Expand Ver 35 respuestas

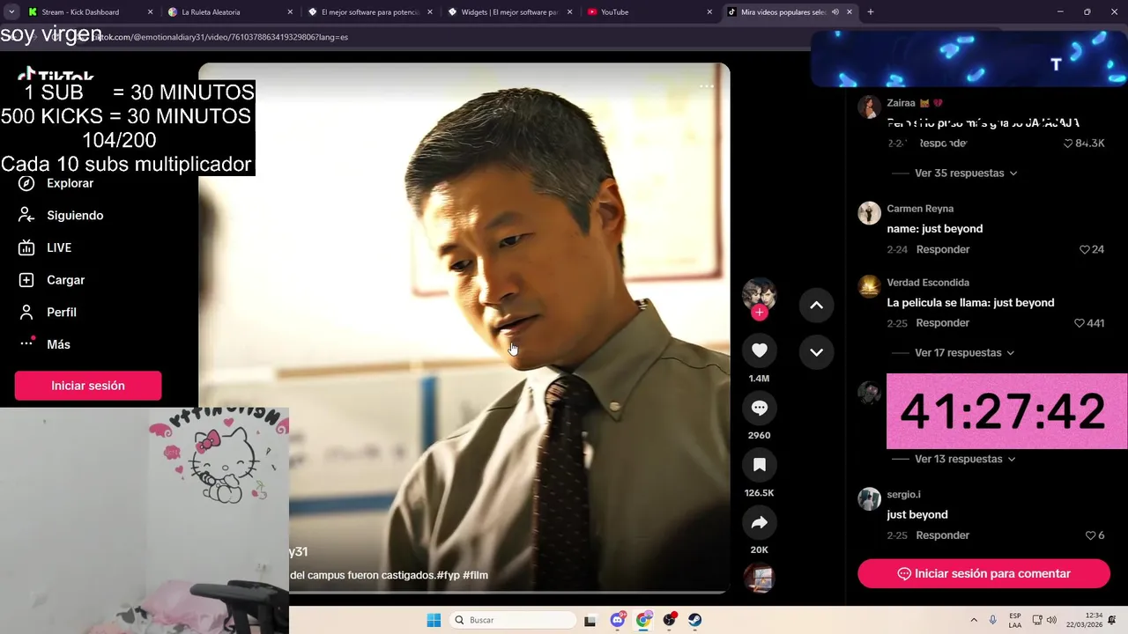pyautogui.click(x=966, y=173)
